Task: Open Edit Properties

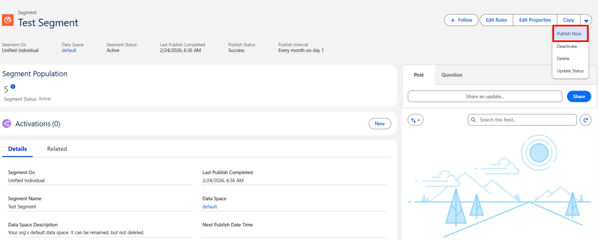Action: click(x=534, y=20)
